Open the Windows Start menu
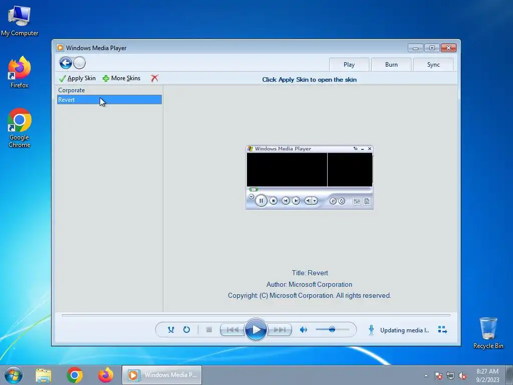Image resolution: width=513 pixels, height=385 pixels. (14, 375)
